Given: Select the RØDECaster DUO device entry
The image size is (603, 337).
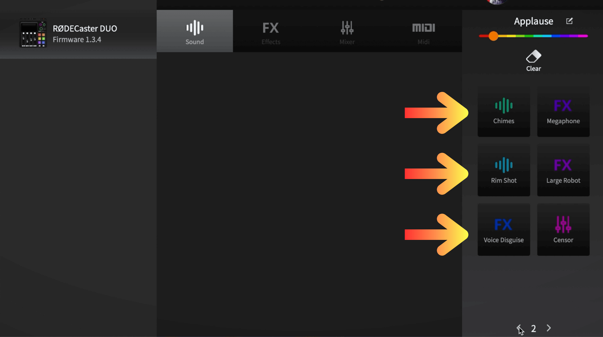Looking at the screenshot, I should click(78, 34).
